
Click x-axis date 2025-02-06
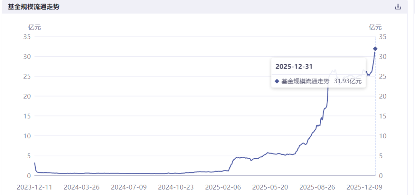click(x=223, y=187)
